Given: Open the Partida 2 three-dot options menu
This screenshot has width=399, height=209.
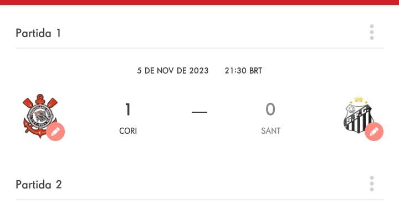Looking at the screenshot, I should click(372, 184).
